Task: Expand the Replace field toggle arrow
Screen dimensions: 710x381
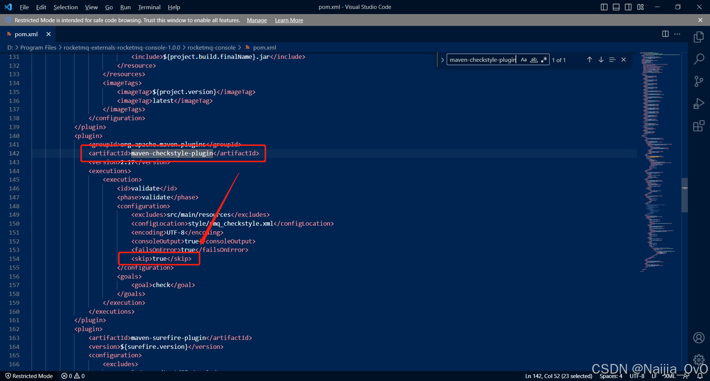Action: tap(442, 60)
